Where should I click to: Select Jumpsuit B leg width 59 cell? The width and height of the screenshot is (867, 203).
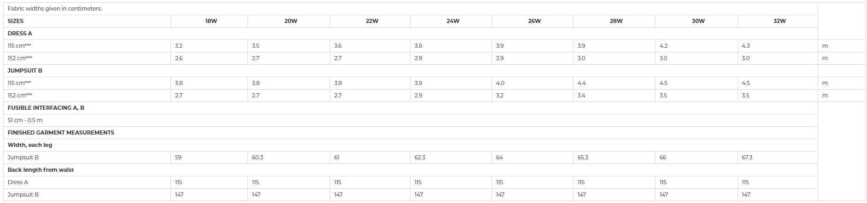point(178,158)
